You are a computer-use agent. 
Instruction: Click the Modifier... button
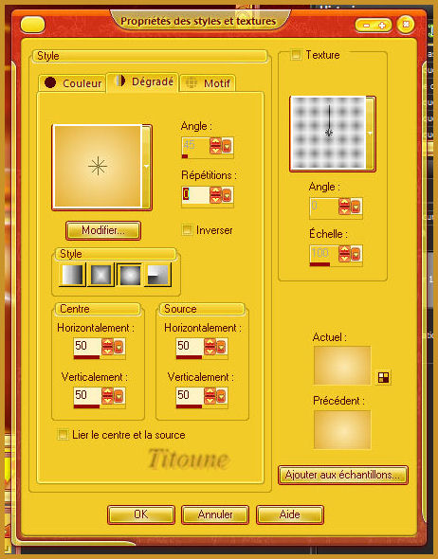click(x=103, y=230)
